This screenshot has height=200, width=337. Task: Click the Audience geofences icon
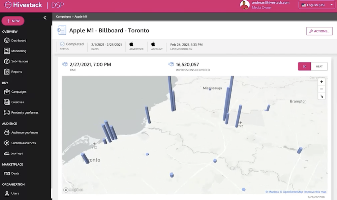pos(7,133)
